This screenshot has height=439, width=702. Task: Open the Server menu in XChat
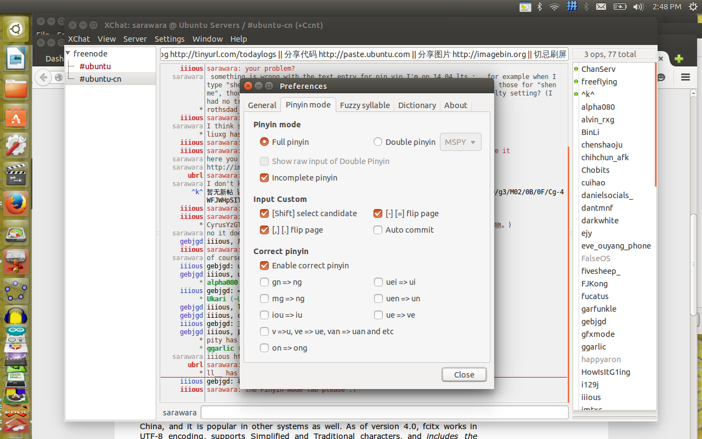[x=135, y=39]
